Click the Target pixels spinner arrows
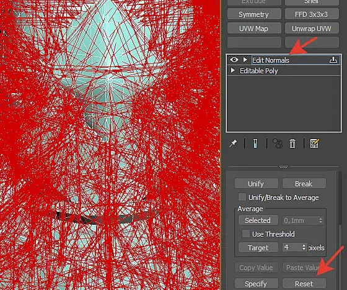This screenshot has height=290, width=347. [304, 247]
